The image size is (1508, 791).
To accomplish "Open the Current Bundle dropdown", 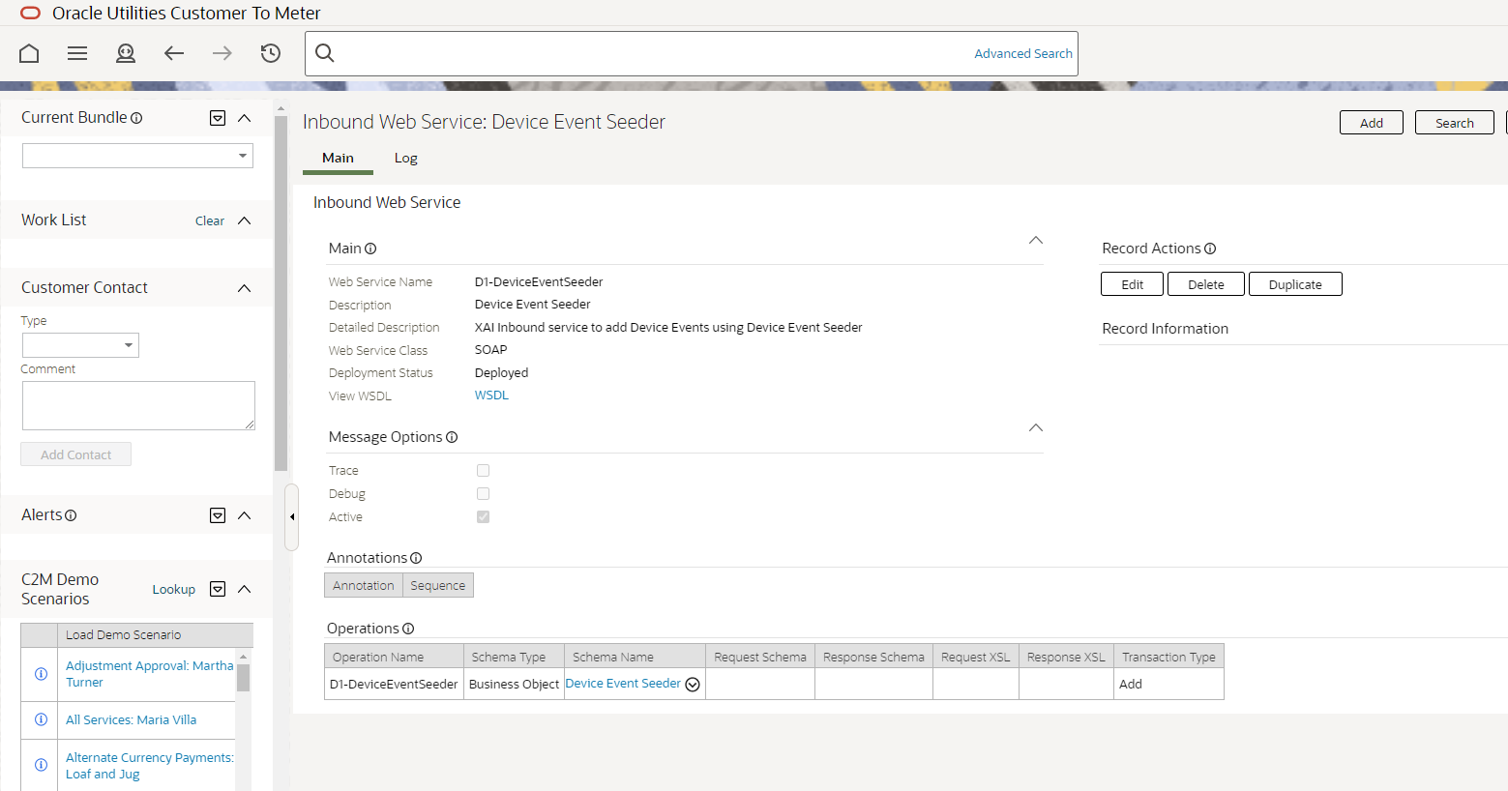I will click(137, 156).
